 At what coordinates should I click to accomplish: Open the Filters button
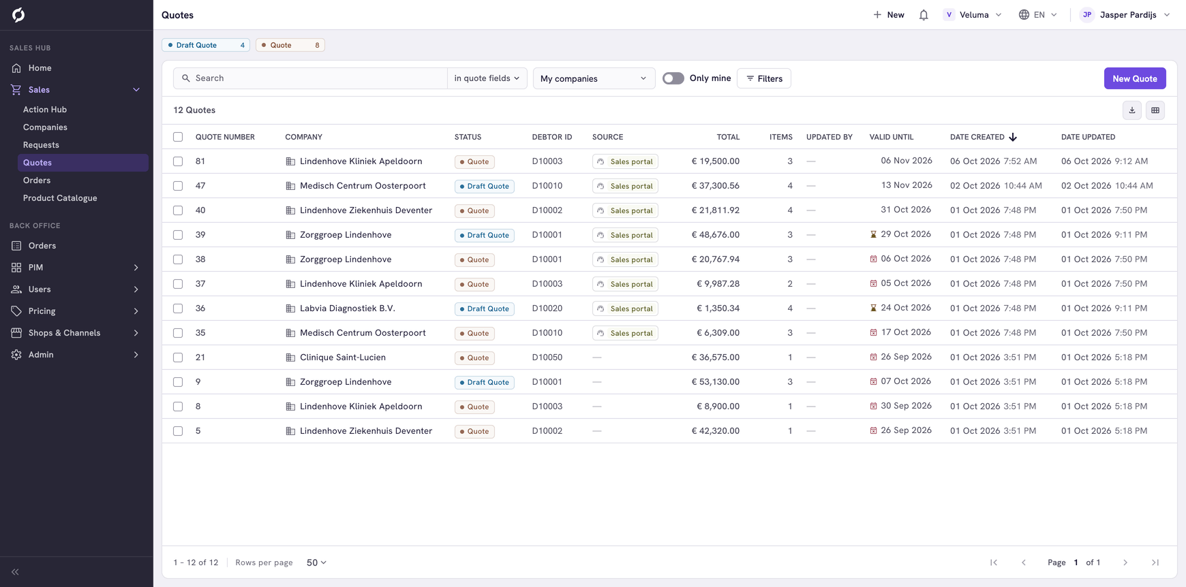point(764,78)
